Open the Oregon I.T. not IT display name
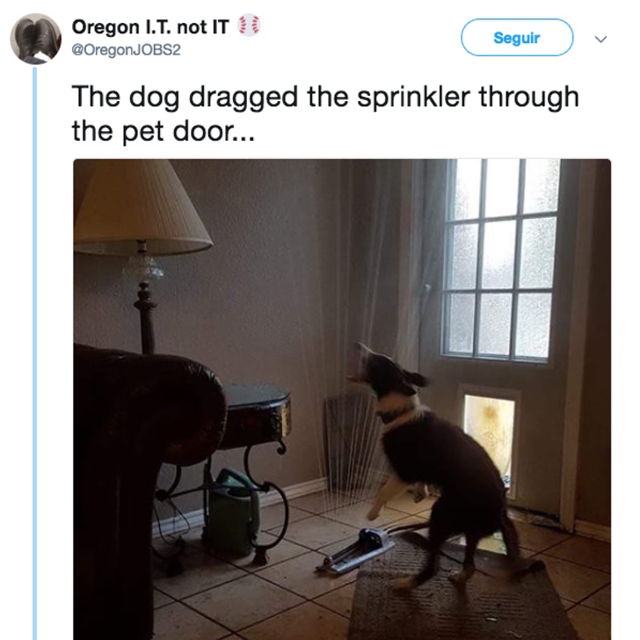Viewport: 640px width, 640px height. (150, 27)
